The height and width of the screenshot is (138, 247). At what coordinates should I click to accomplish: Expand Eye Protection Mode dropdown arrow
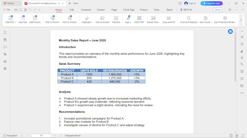[x=235, y=22]
